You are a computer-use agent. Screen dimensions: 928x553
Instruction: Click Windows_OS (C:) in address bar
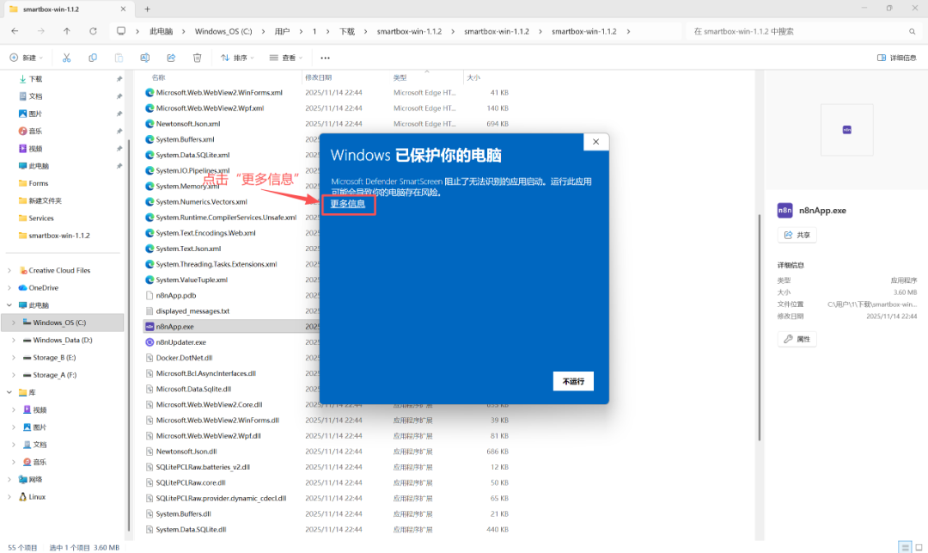(x=223, y=31)
